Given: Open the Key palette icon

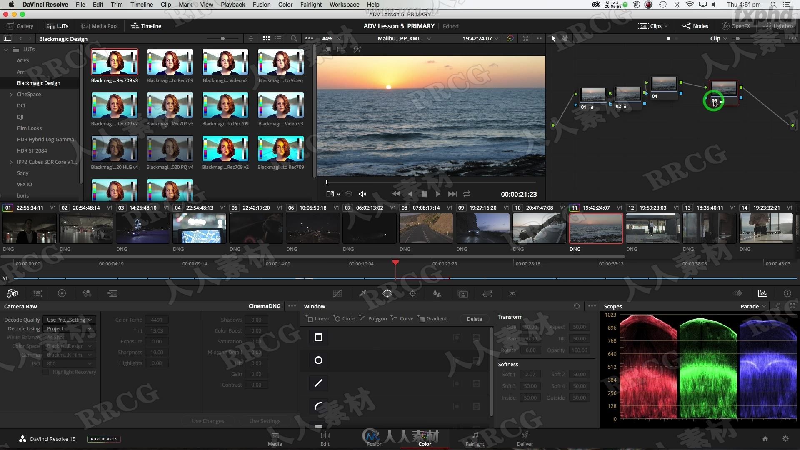Looking at the screenshot, I should [462, 293].
